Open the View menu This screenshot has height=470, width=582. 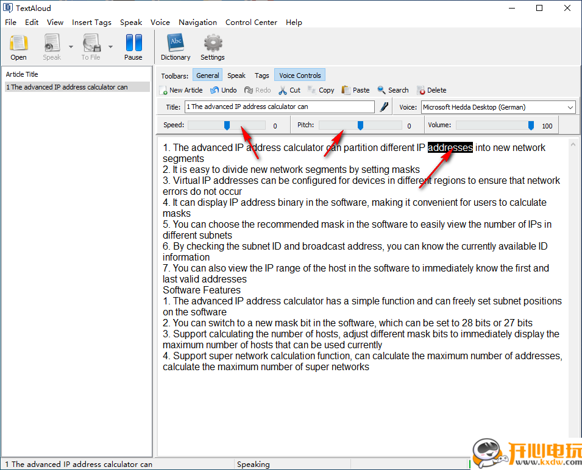pos(55,23)
